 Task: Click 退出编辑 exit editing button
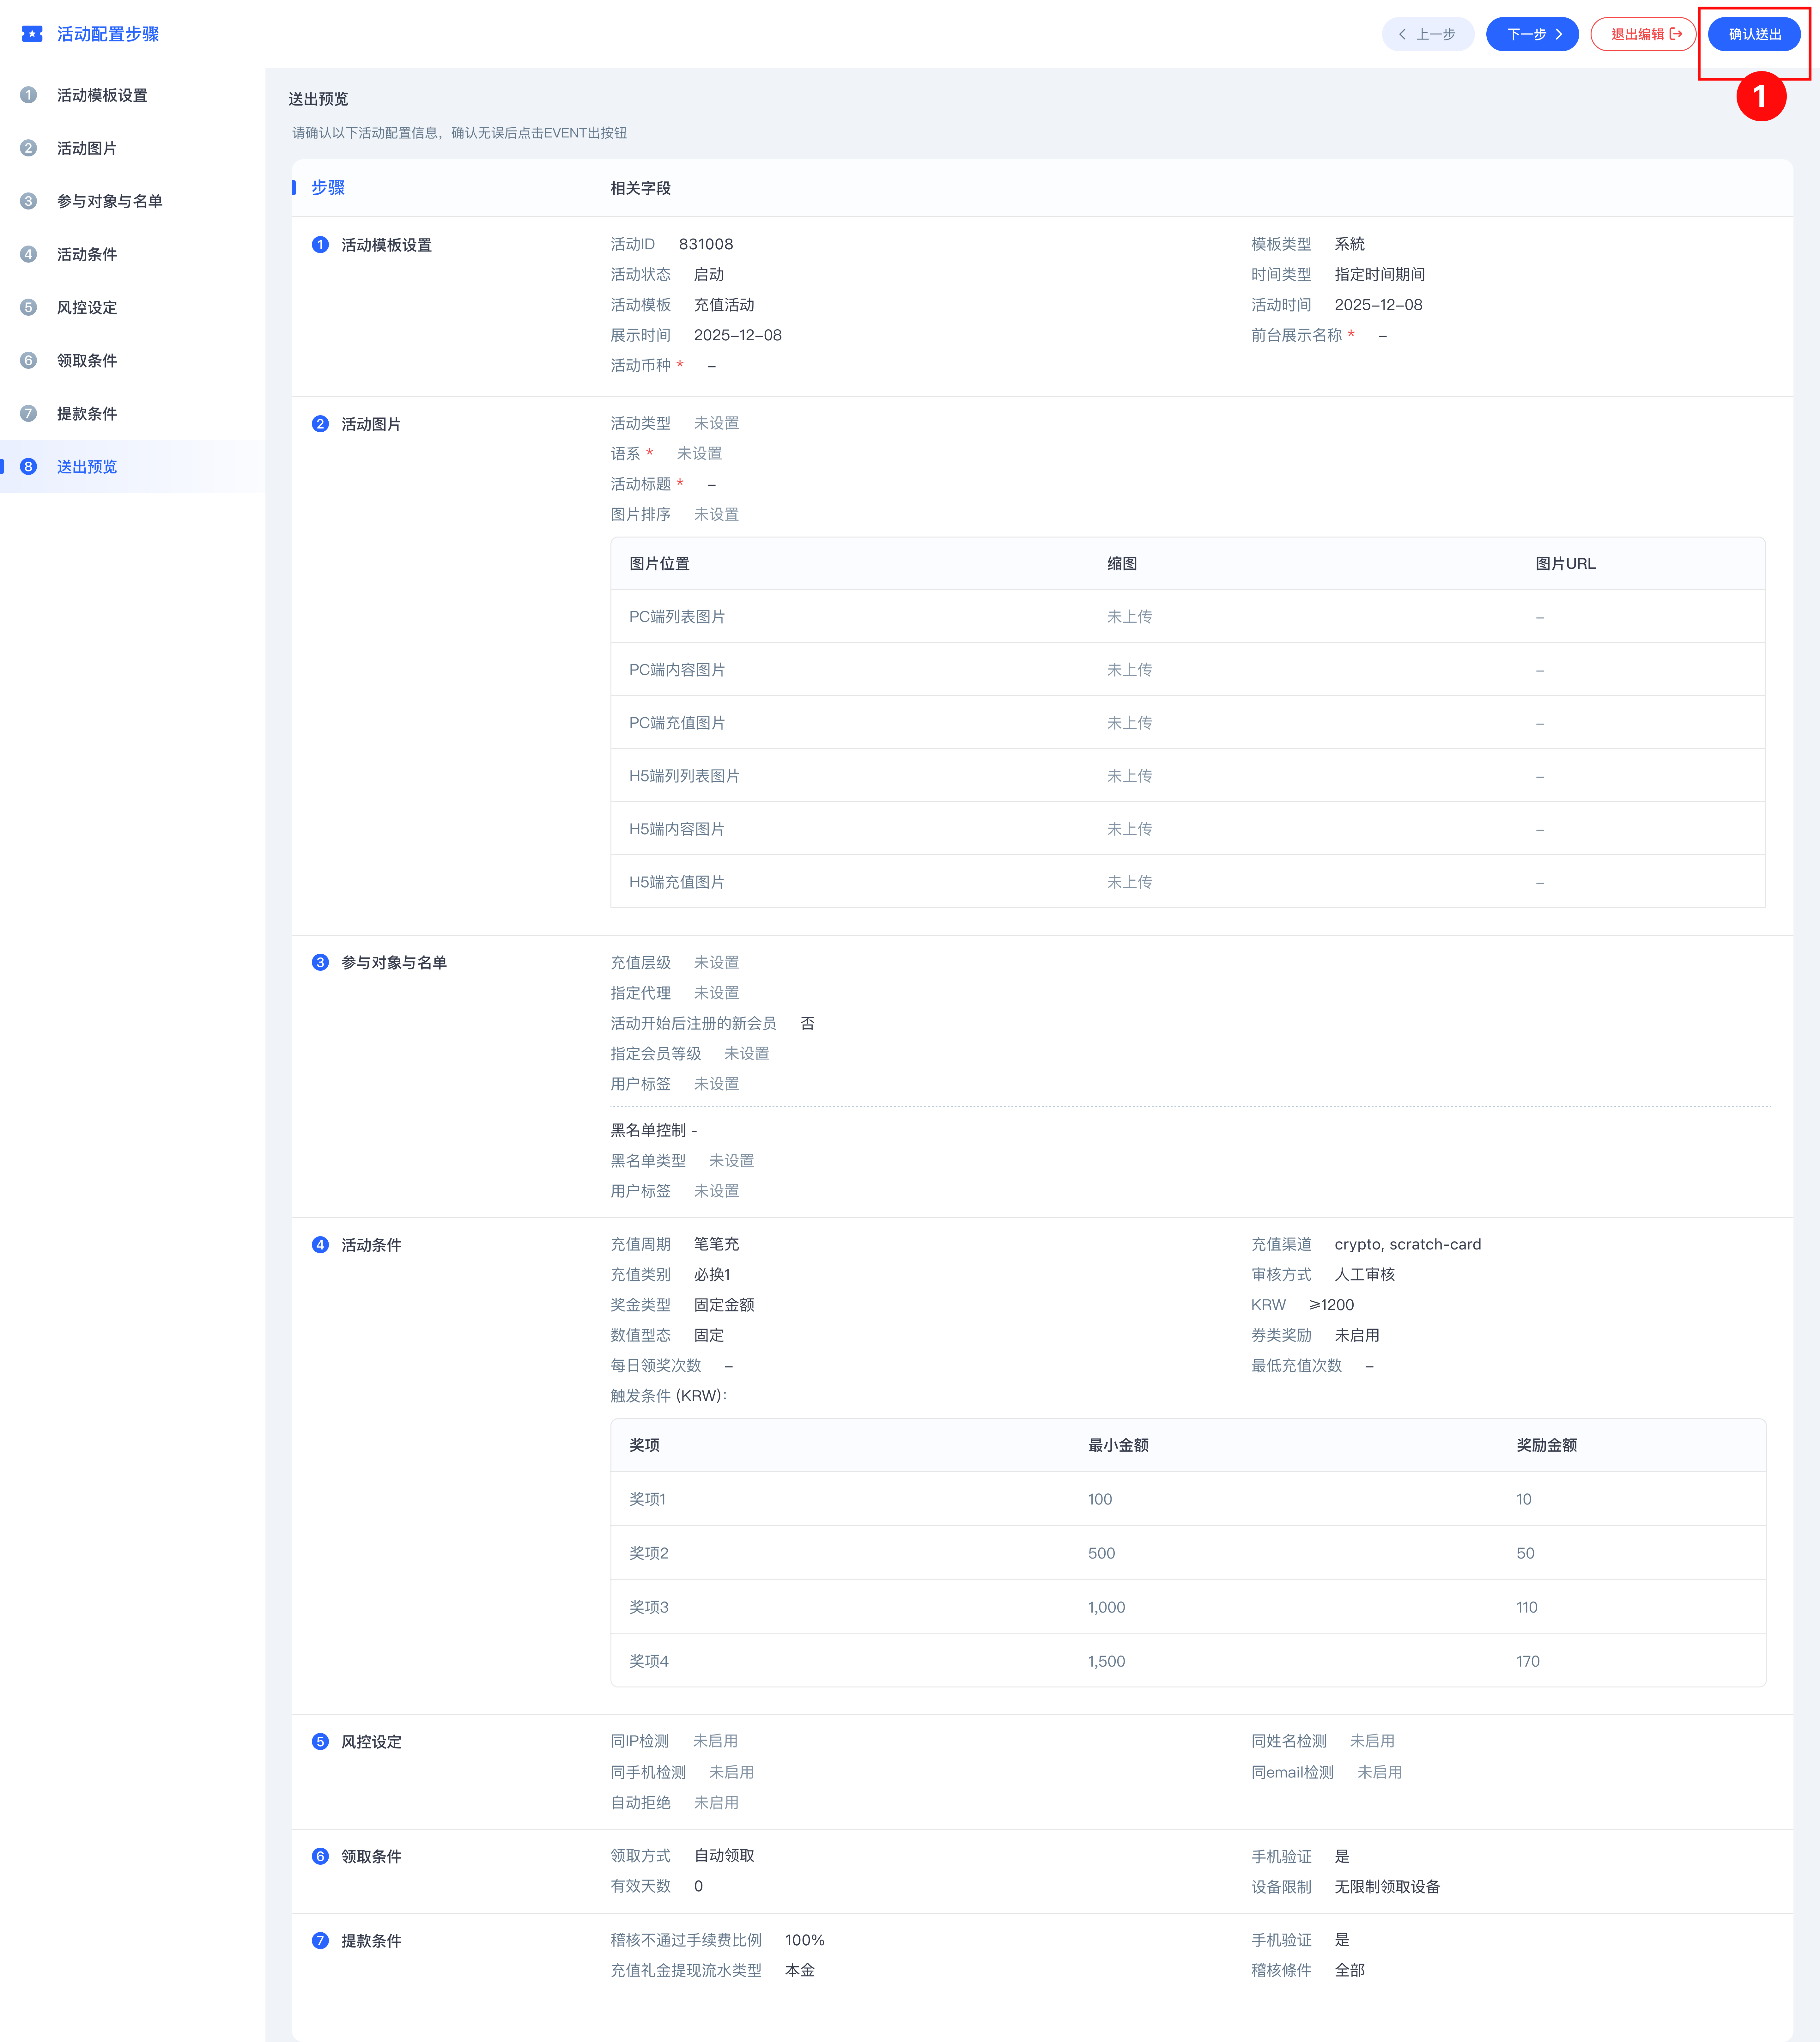pyautogui.click(x=1643, y=34)
